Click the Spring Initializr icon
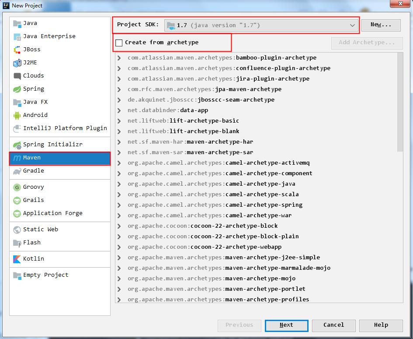The width and height of the screenshot is (413, 339). [17, 145]
